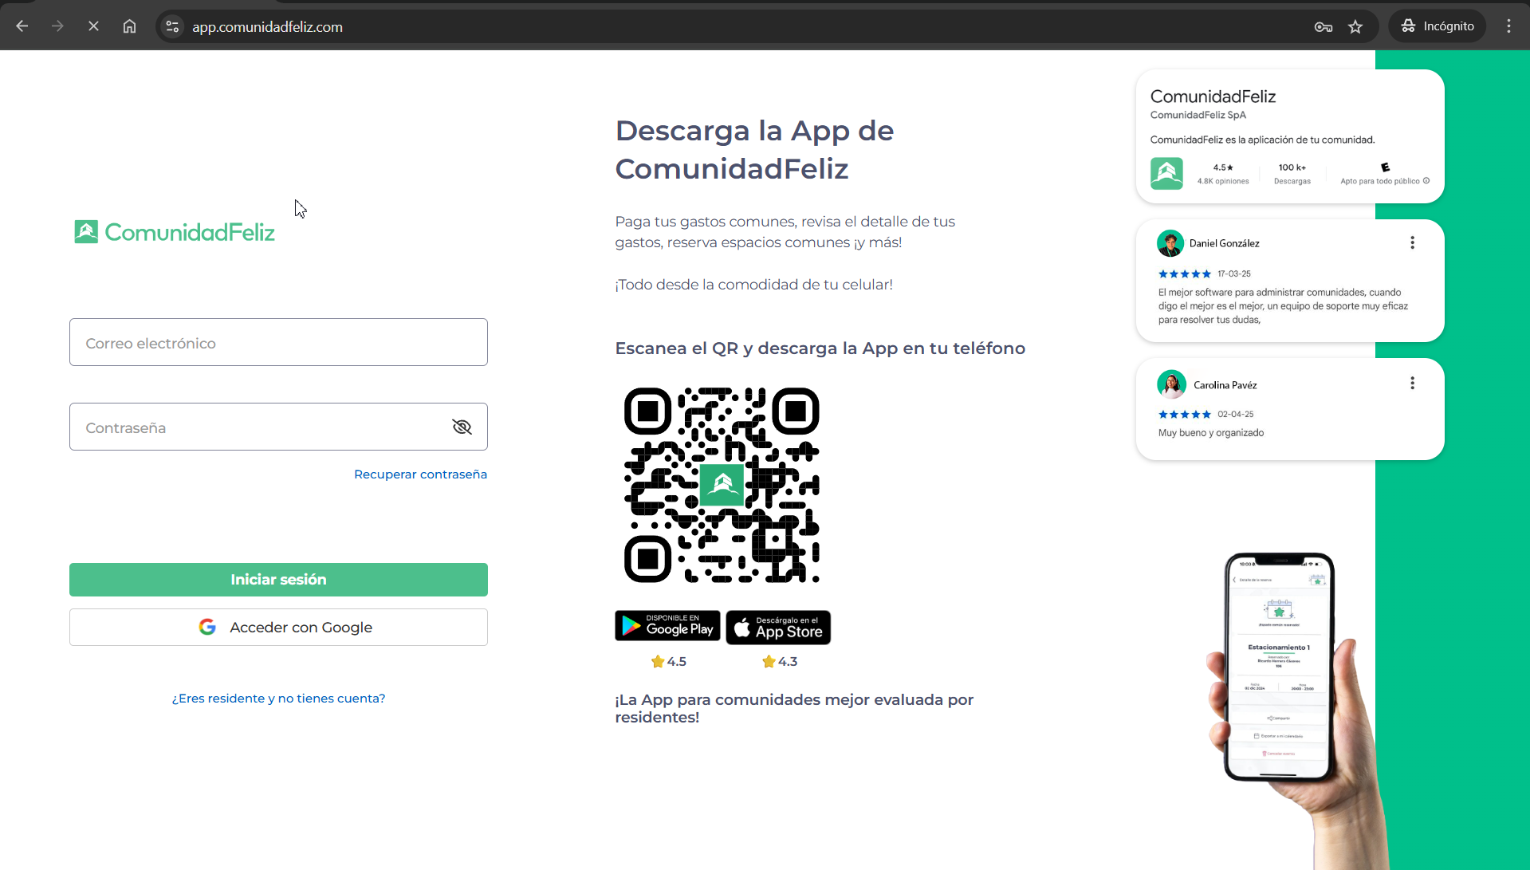Click the 'Descarga la App de ComunidadFeliz' heading
Viewport: 1530px width, 870px height.
[x=754, y=149]
